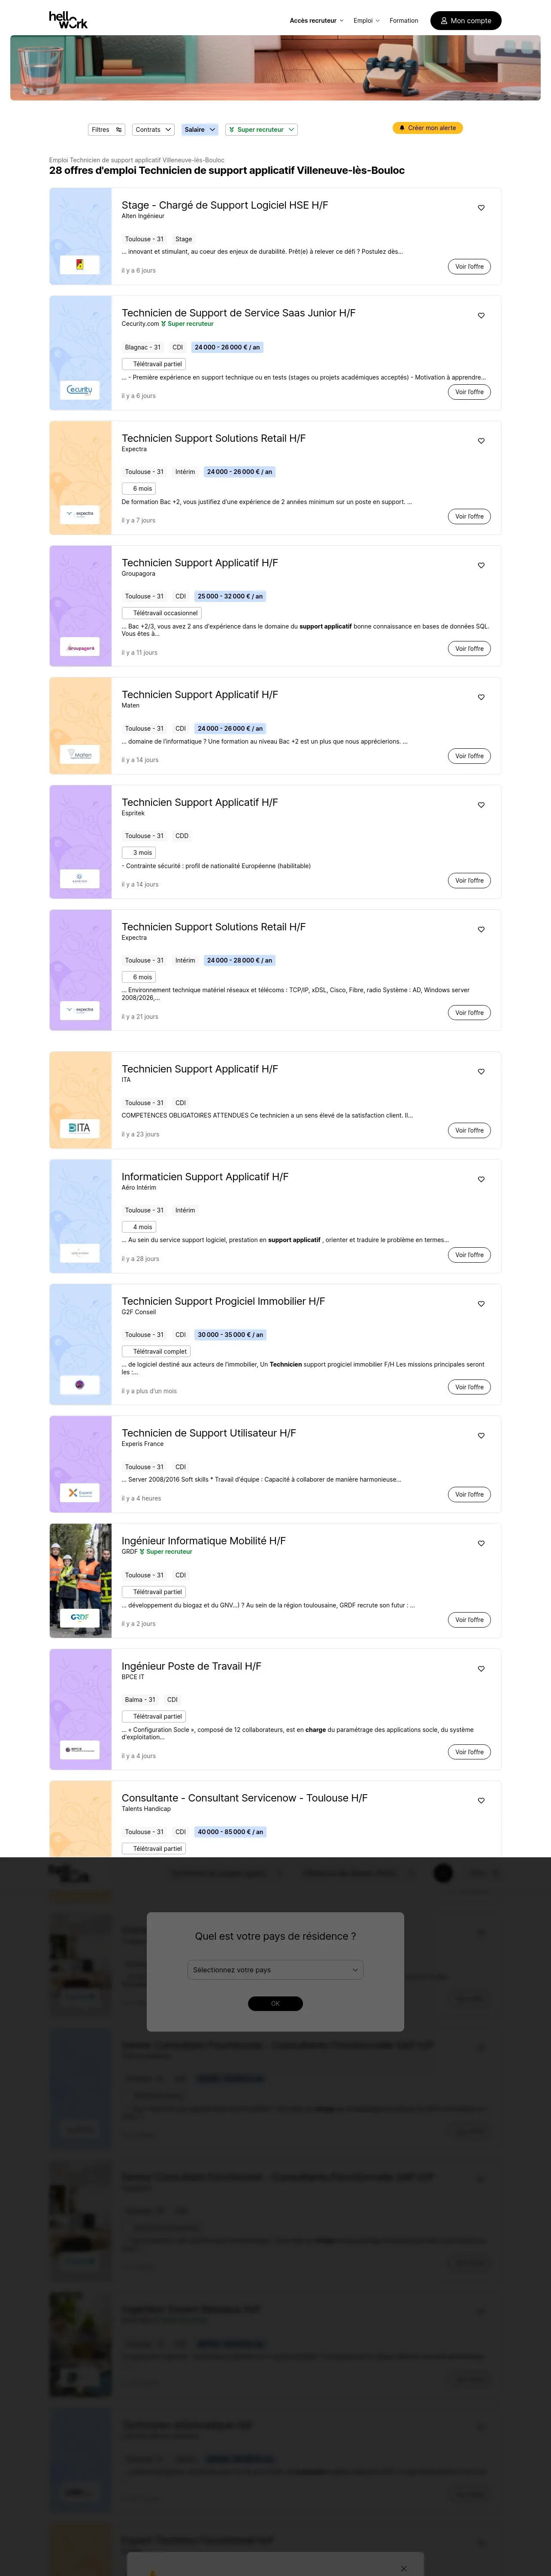Image resolution: width=551 pixels, height=2576 pixels.
Task: Click the 40 000 - 85 000 € / an salary
Action: pyautogui.click(x=230, y=1832)
